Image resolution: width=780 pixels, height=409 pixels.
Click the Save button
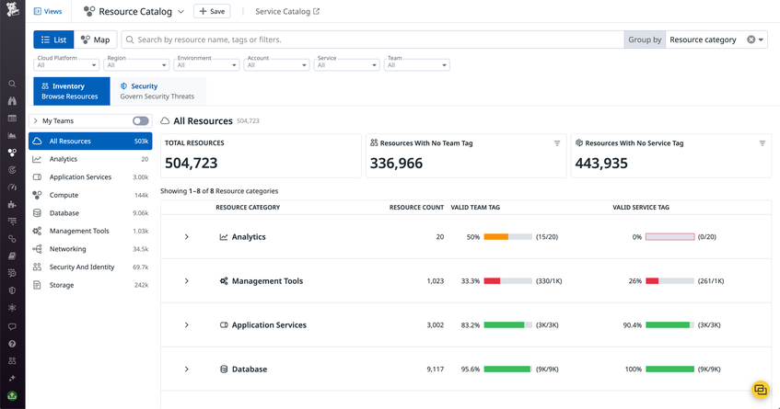[x=212, y=11]
